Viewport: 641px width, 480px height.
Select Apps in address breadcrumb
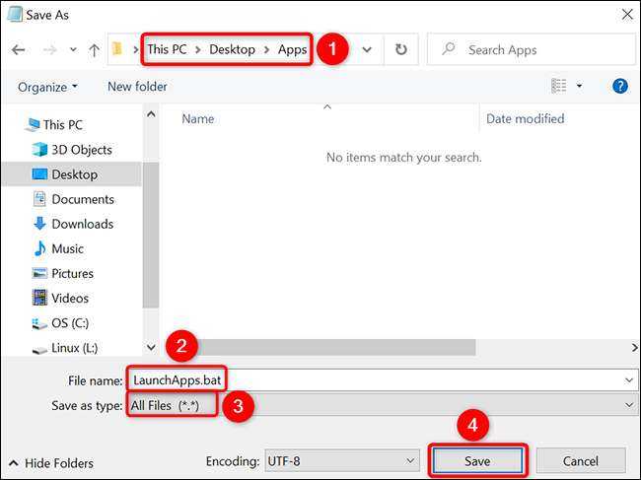[x=292, y=49]
